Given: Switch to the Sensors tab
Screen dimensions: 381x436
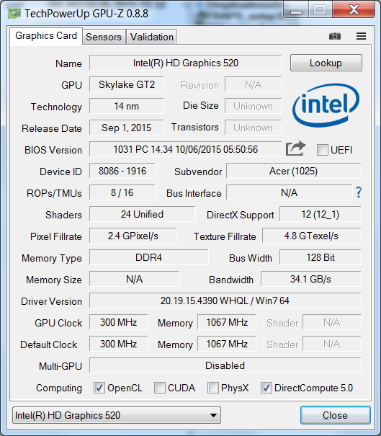Looking at the screenshot, I should coord(104,37).
